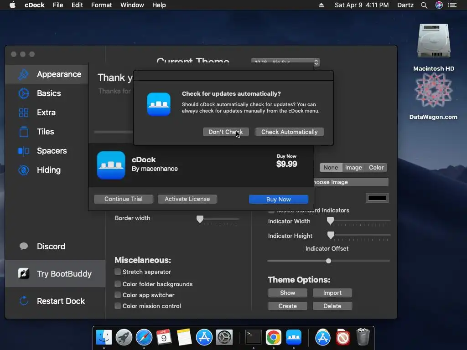The width and height of the screenshot is (467, 350).
Task: Launch Google Chrome from the Dock
Action: pyautogui.click(x=274, y=338)
